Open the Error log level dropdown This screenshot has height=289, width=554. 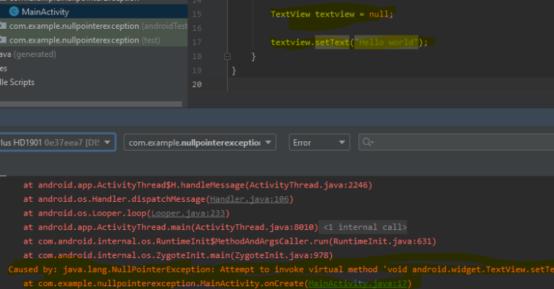[318, 143]
